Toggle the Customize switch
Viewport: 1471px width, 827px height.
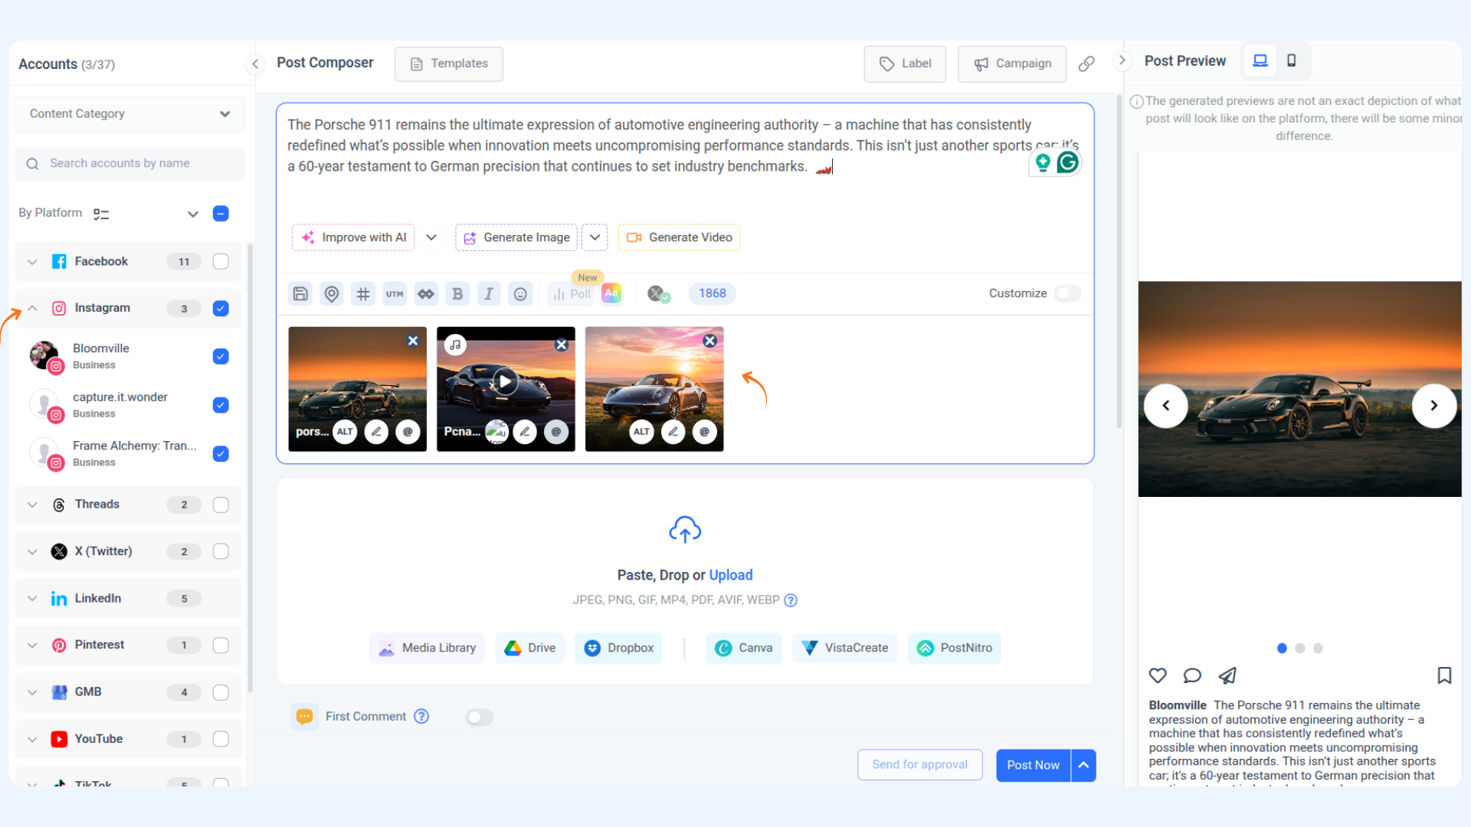coord(1067,293)
